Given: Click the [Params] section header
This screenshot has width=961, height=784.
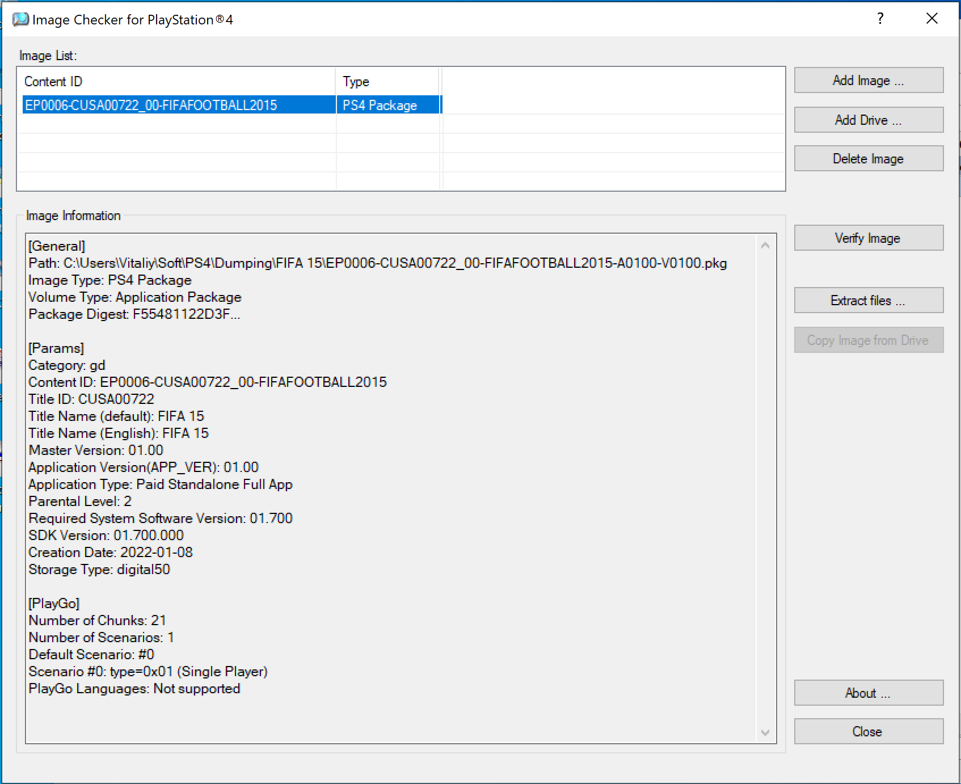Looking at the screenshot, I should 56,348.
